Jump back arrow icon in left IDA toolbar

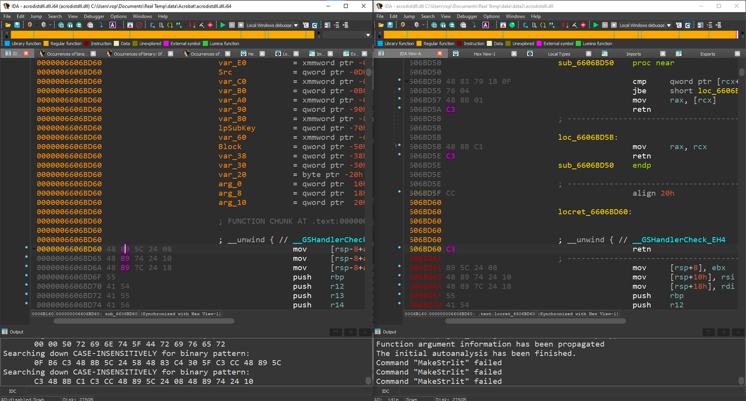(29, 25)
